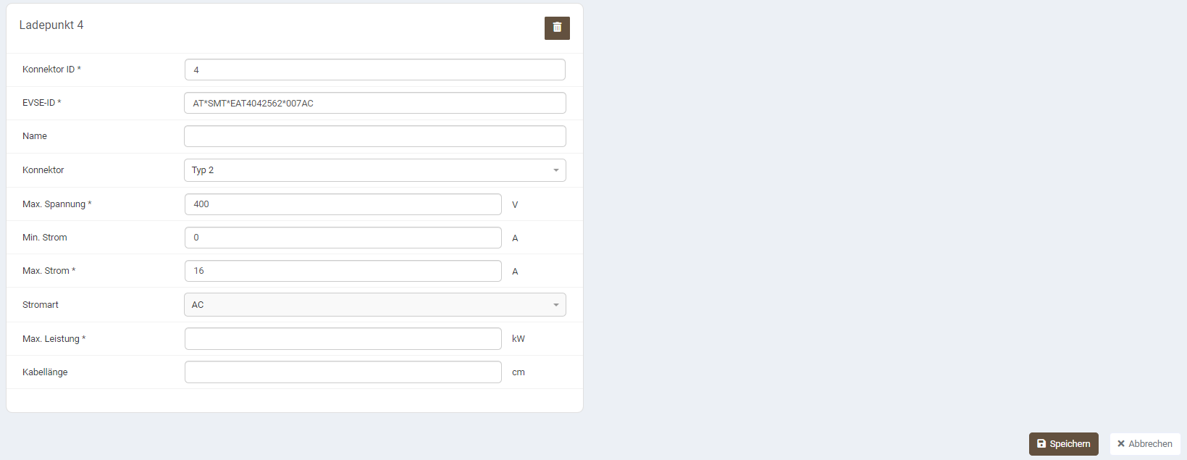
Task: Click the Ladepunkt 4 heading
Action: 51,25
